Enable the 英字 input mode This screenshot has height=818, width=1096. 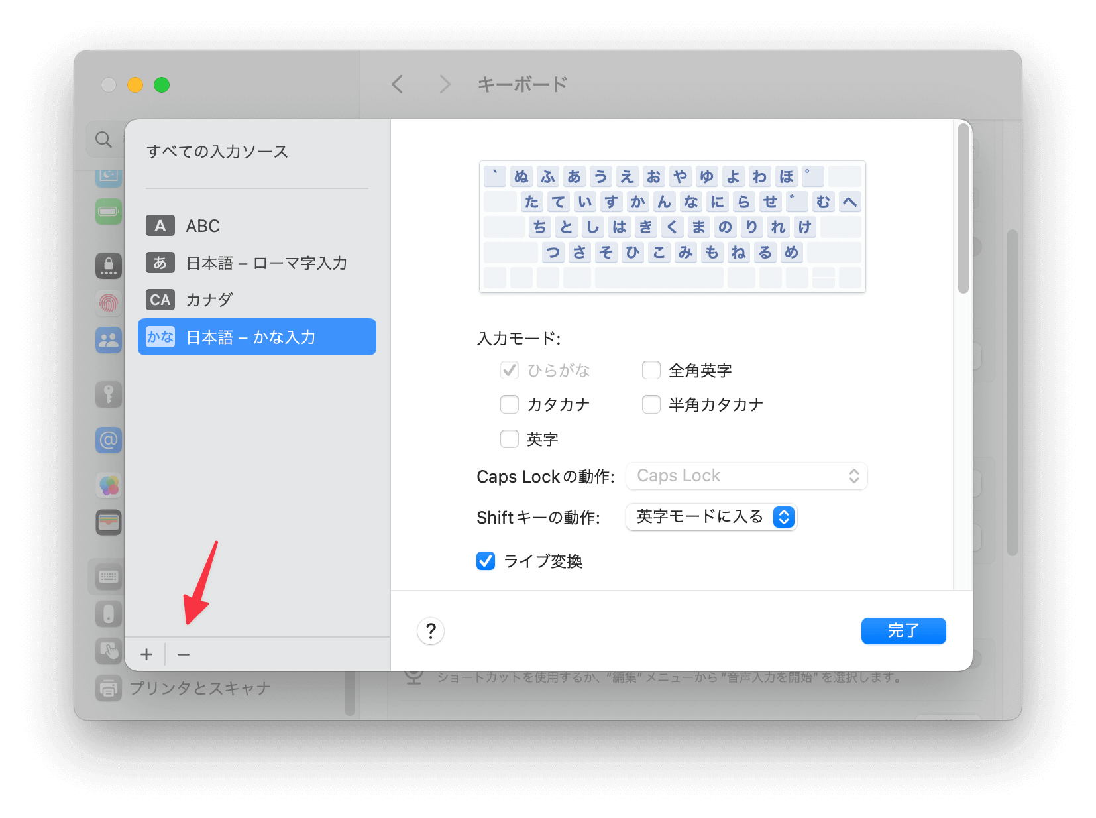510,439
